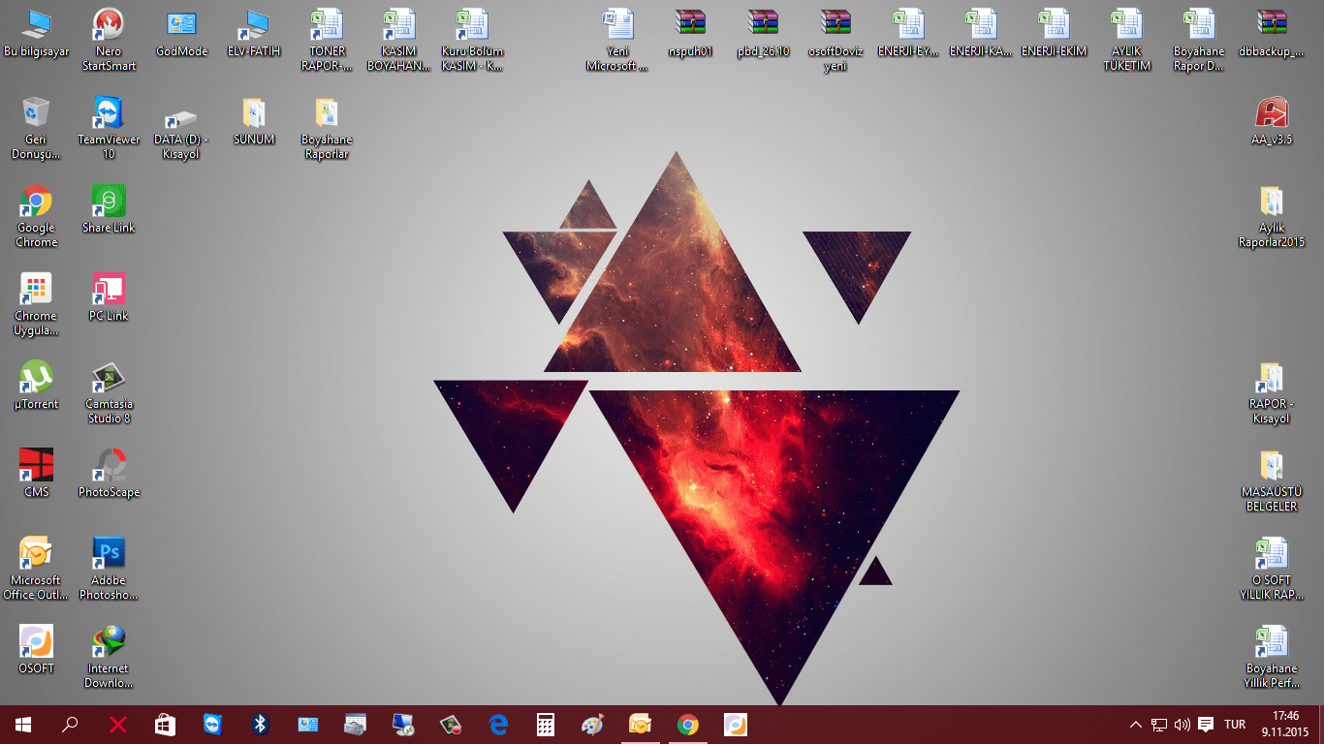The width and height of the screenshot is (1324, 744).
Task: Select the osoftDoviz yeni archive
Action: click(835, 41)
